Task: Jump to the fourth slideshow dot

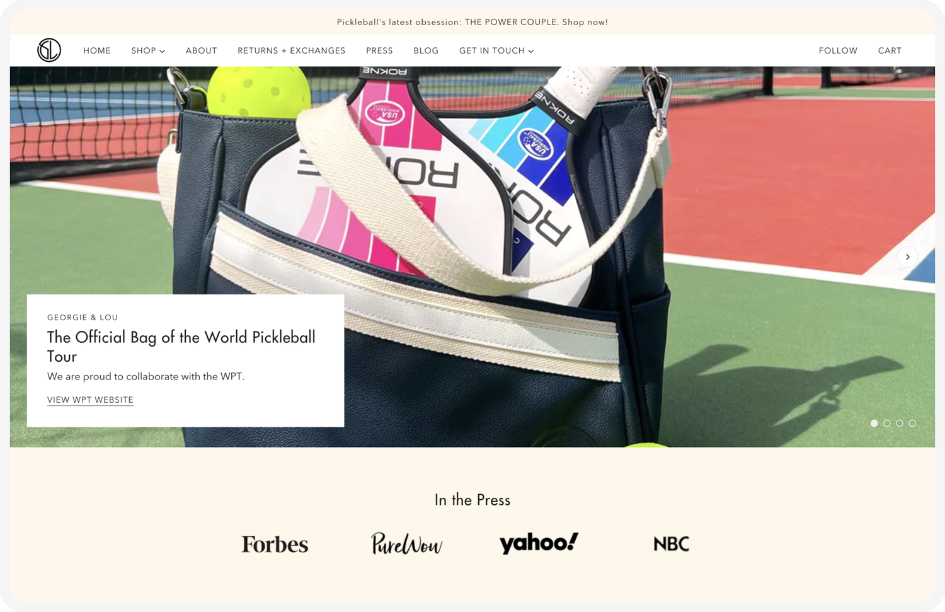Action: [912, 423]
